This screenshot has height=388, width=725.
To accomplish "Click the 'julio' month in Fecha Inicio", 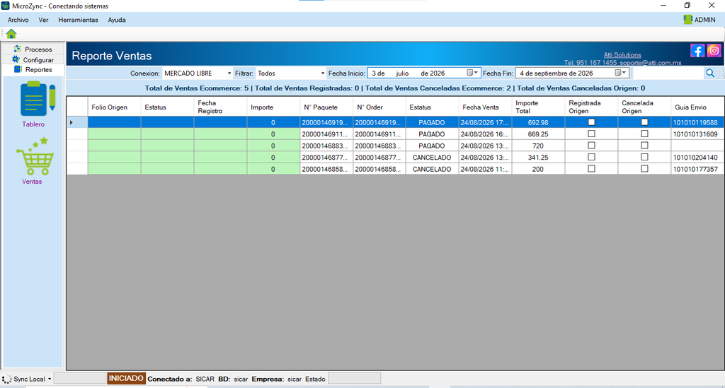I will pos(402,73).
